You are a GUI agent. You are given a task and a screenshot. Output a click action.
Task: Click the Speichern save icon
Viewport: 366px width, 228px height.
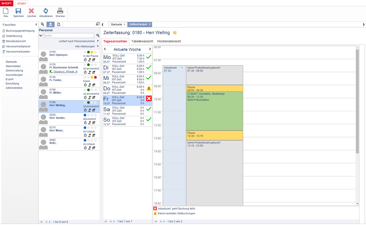18,11
